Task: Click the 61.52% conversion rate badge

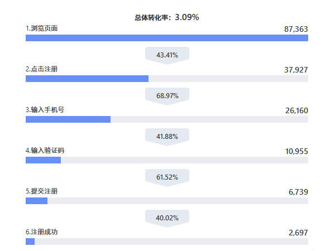Action: 167,177
